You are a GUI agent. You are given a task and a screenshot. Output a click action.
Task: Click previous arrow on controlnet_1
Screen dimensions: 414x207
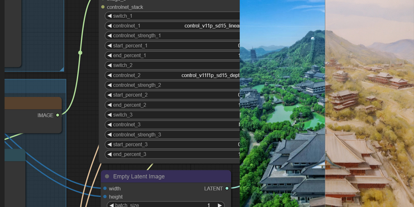[109, 26]
